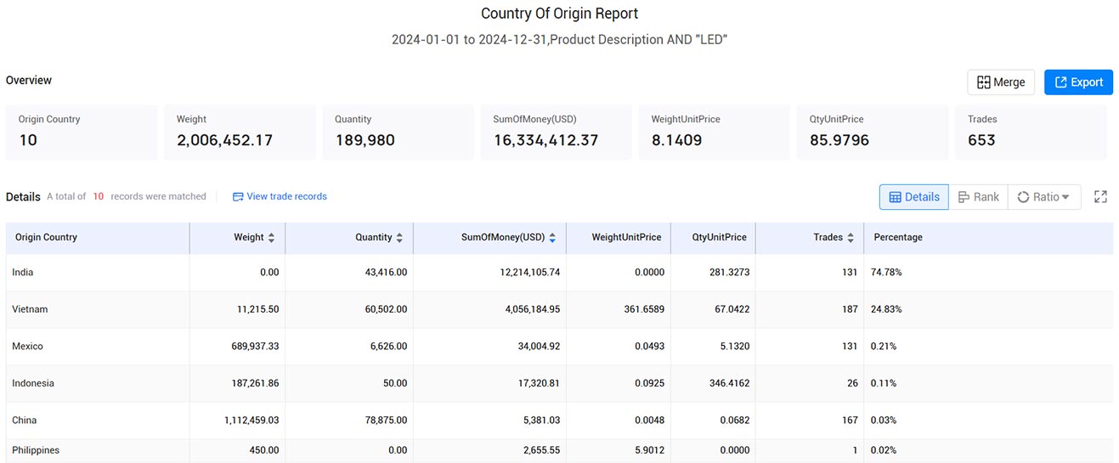1119x463 pixels.
Task: Select the India row country cell
Action: (x=98, y=273)
